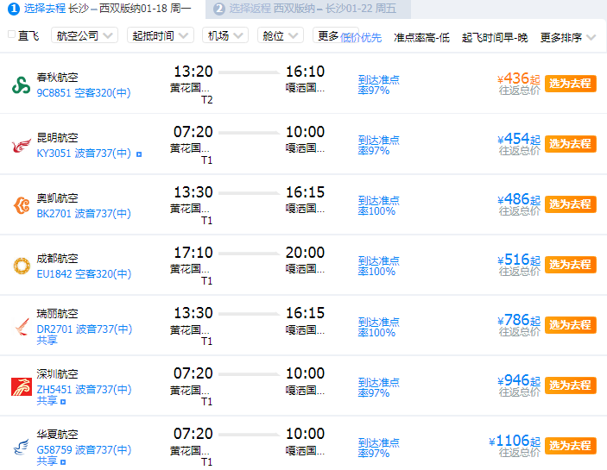
Task: Click the Ruili Airlines (瑞丽航空) logo
Action: click(20, 326)
